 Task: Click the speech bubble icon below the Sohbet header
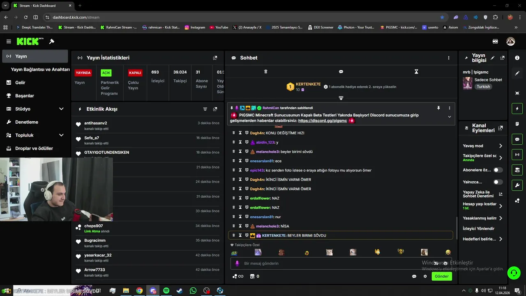coord(341,72)
